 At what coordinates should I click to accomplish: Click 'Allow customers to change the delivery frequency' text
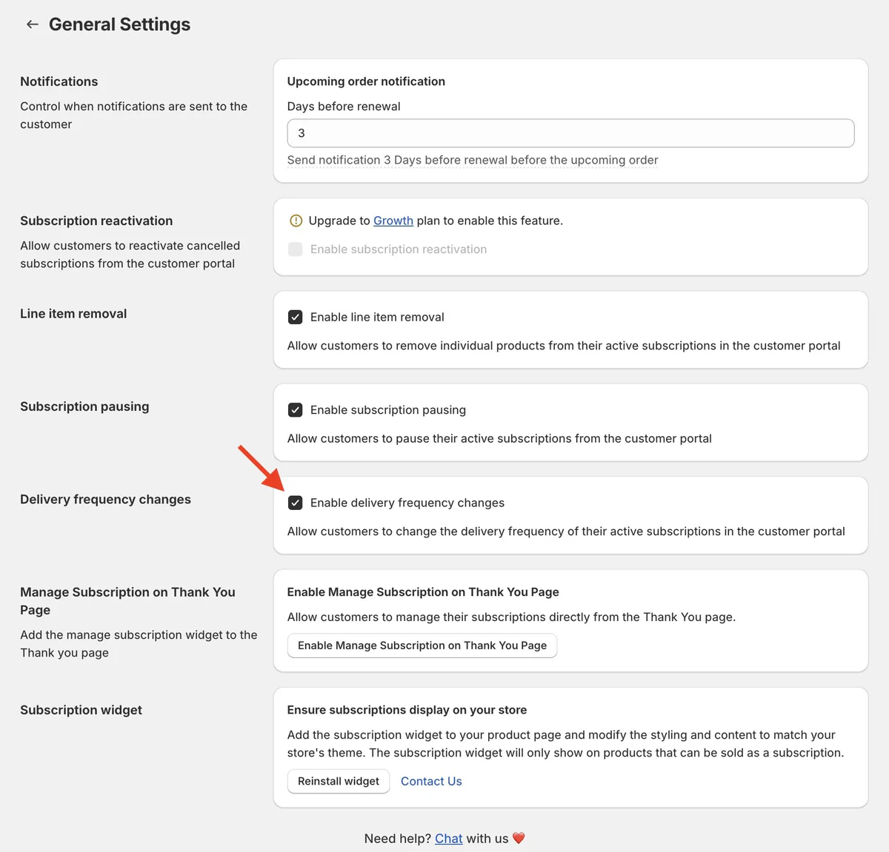[566, 531]
